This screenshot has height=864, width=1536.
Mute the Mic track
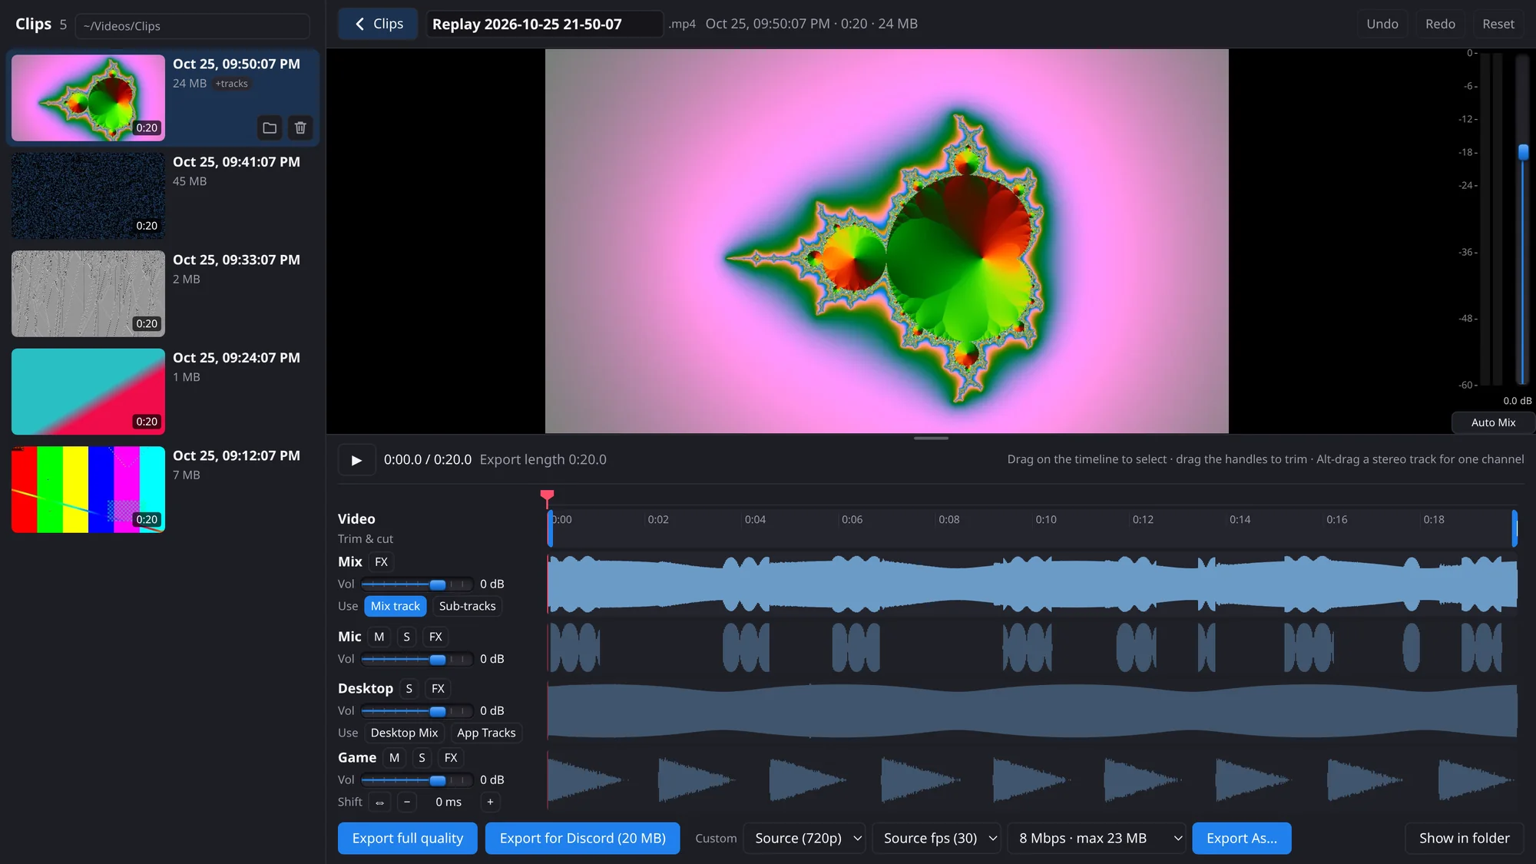[x=379, y=637]
